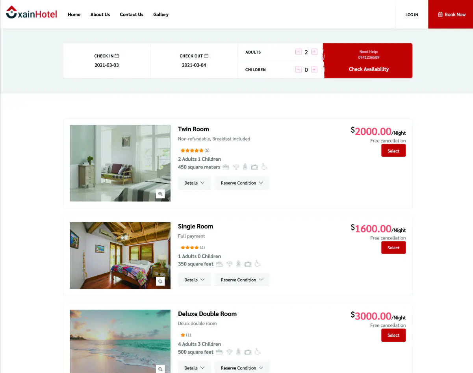Expand Details for Deluxe Double Room

point(195,367)
